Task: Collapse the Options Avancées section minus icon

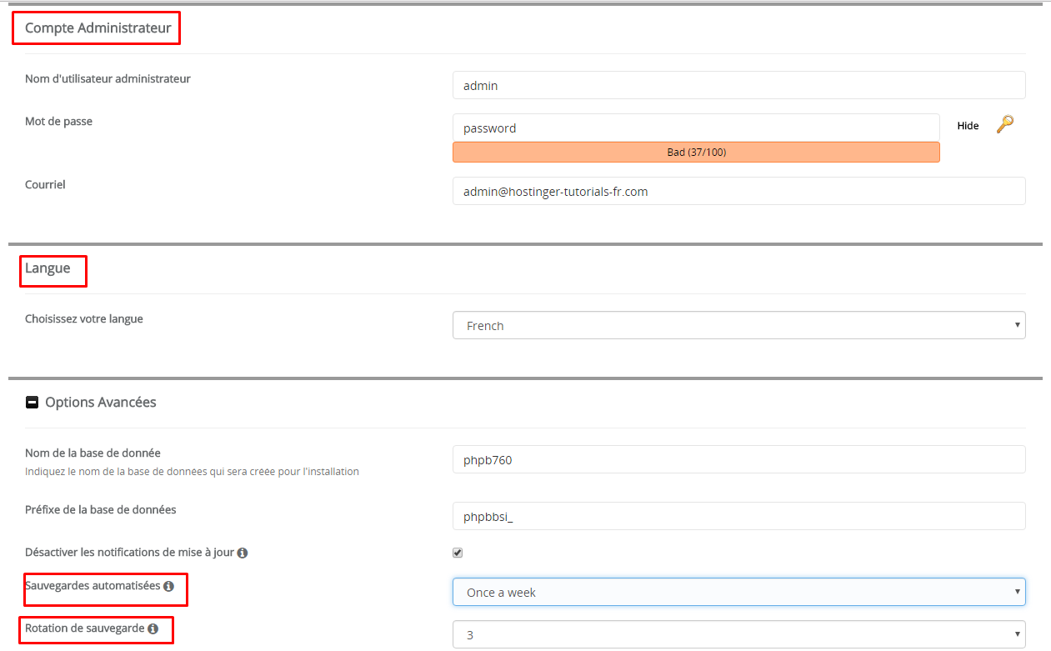Action: [x=33, y=403]
